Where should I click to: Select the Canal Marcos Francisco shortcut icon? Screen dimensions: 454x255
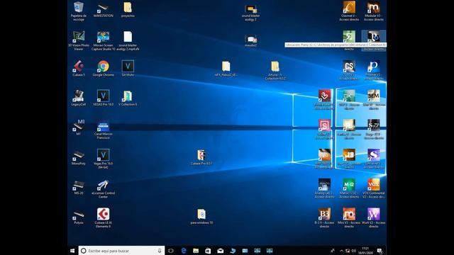[103, 130]
